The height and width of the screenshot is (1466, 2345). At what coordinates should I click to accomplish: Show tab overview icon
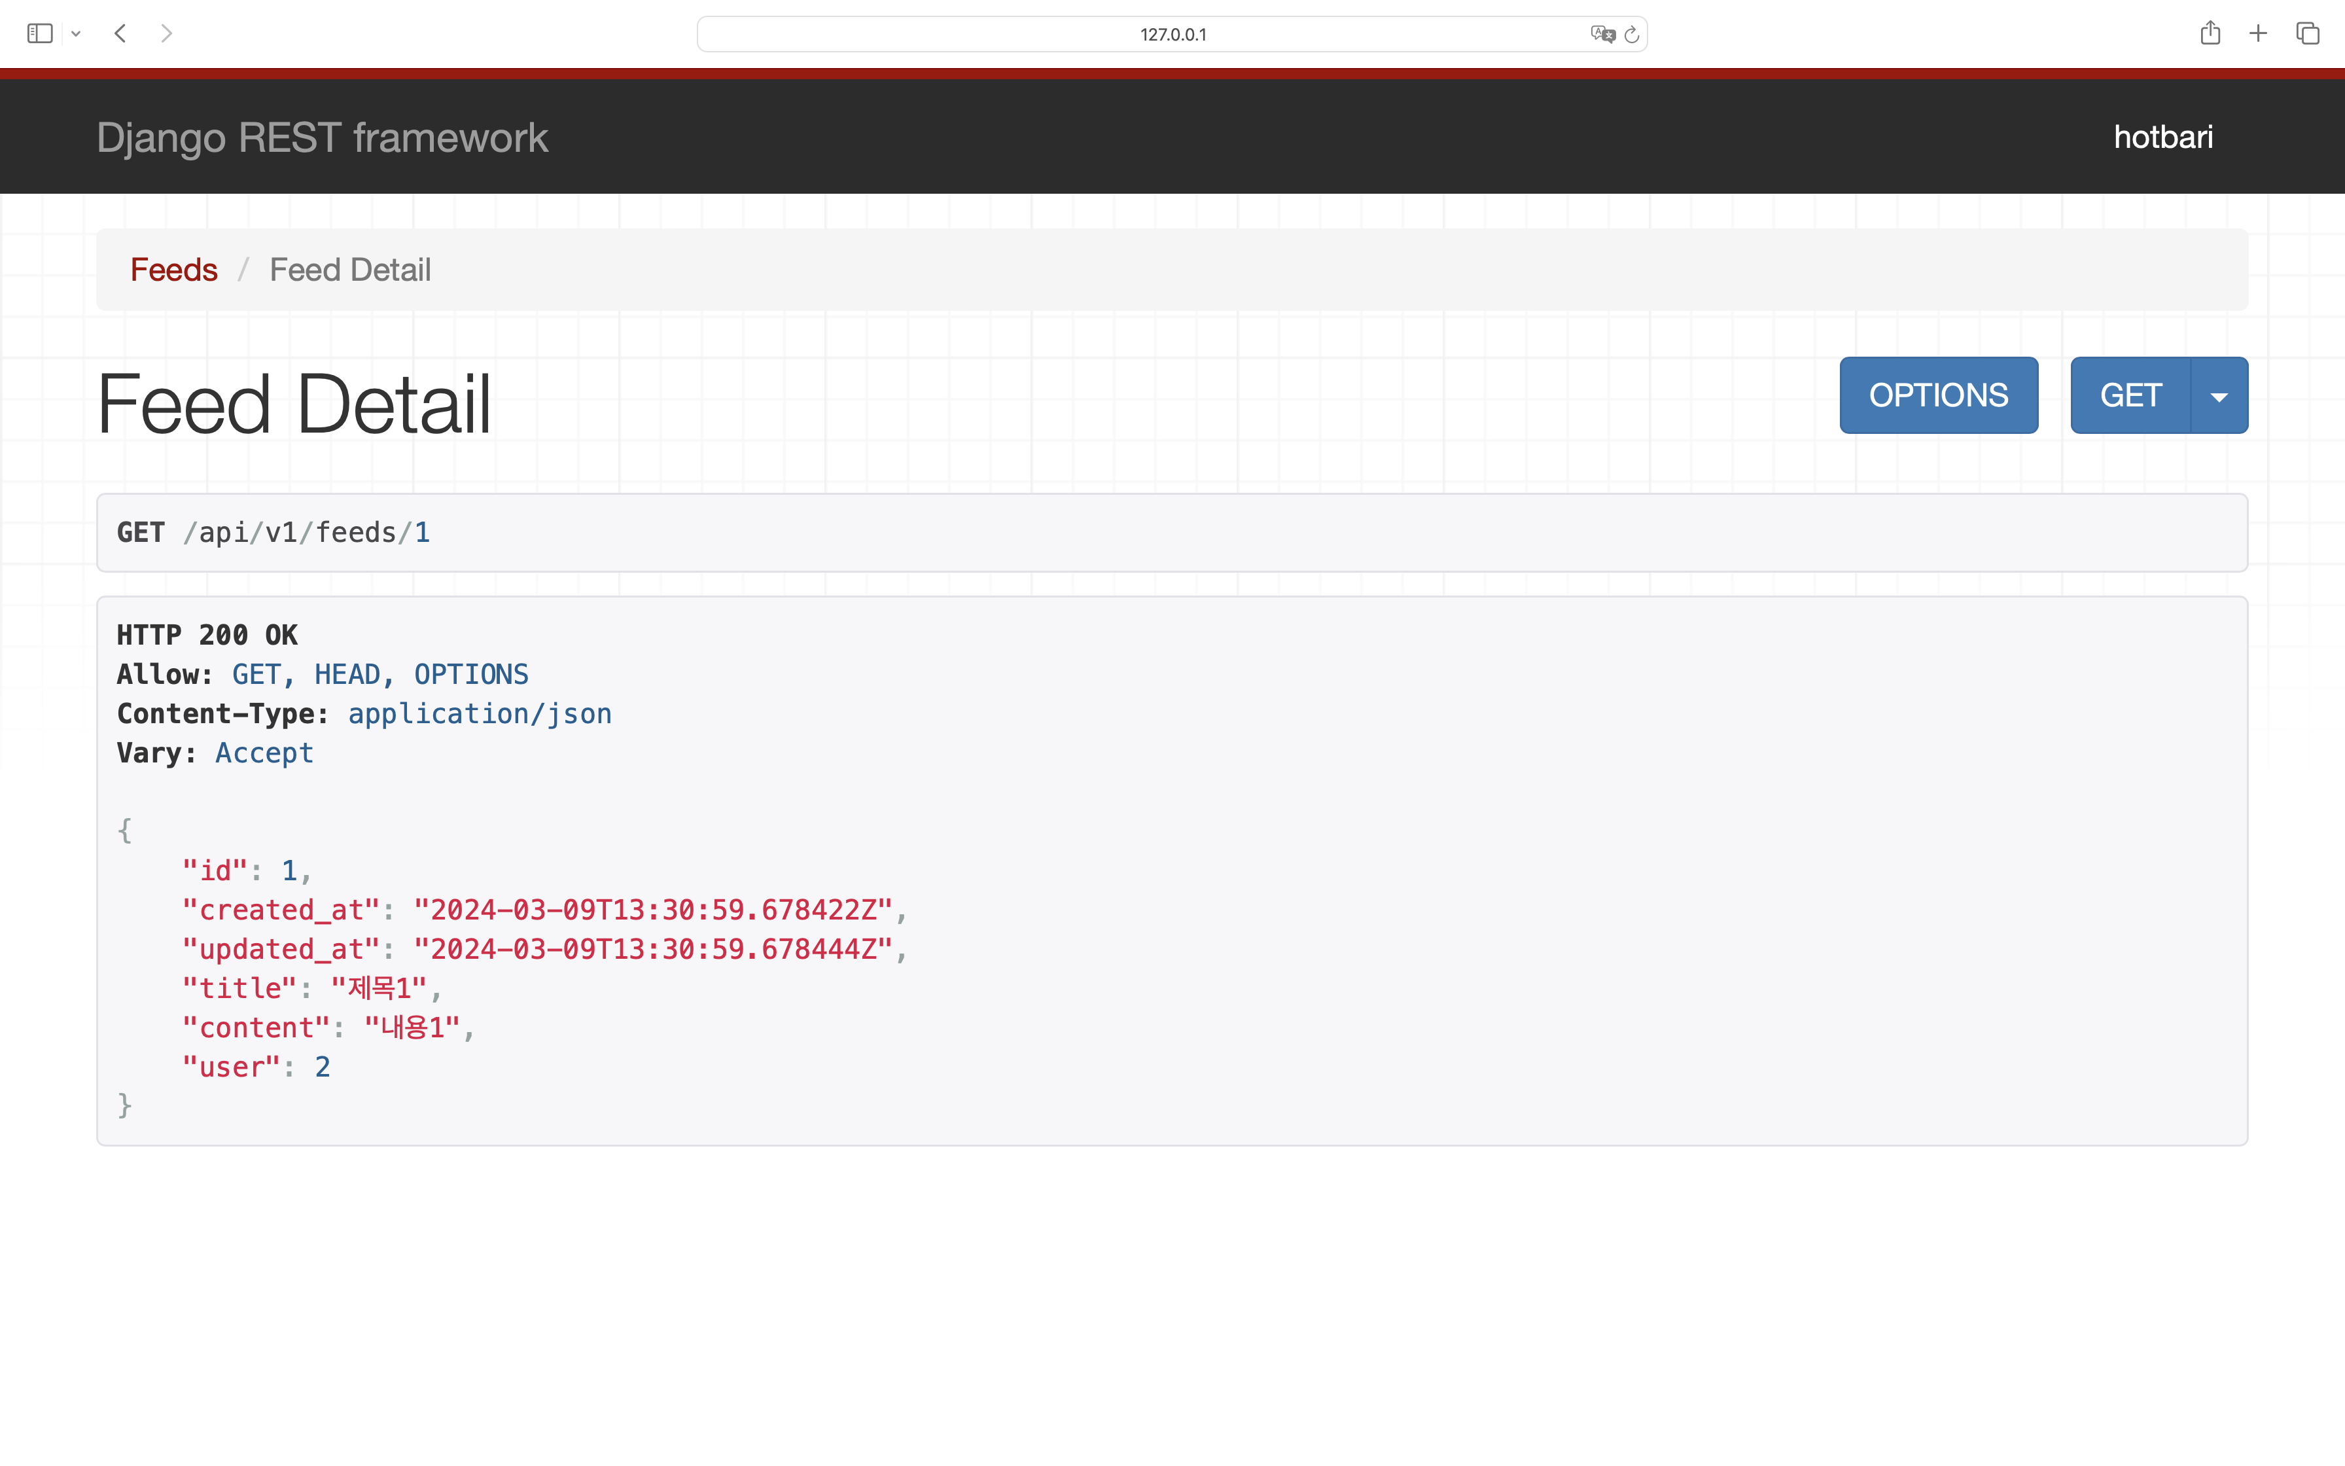[x=2308, y=34]
